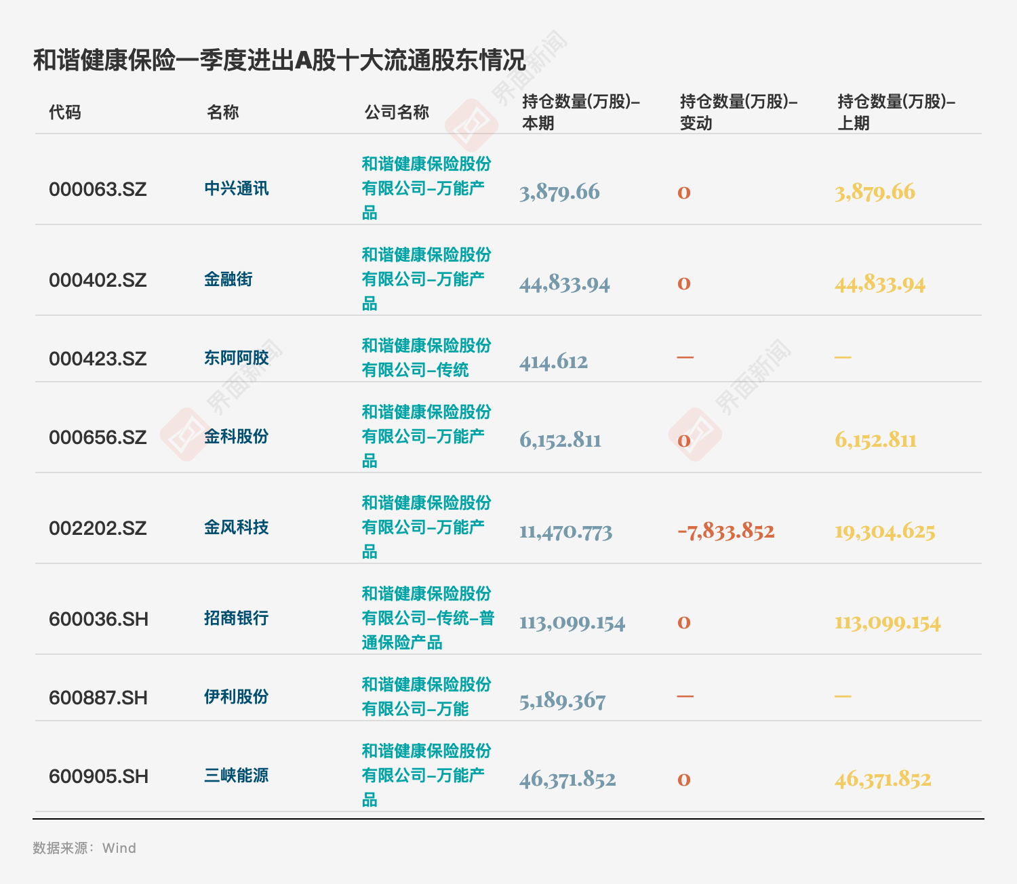Click the 持仓数量(万股)-变动 column header

(739, 112)
